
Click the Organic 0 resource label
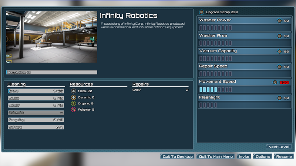tap(85, 103)
